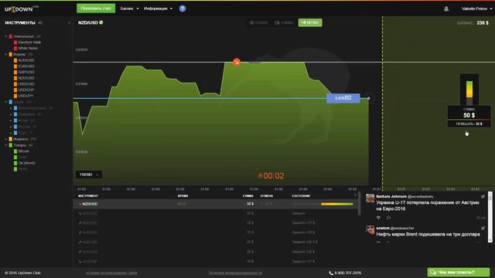The height and width of the screenshot is (278, 495).
Task: Open the Информация dropdown menu
Action: coord(158,8)
